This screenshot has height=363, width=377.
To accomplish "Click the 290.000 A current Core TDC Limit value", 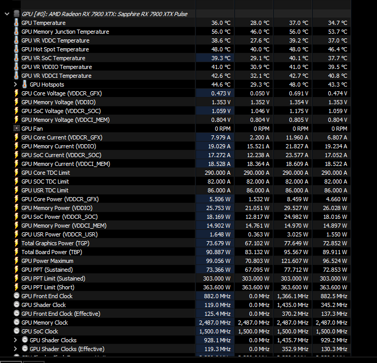I will [218, 173].
